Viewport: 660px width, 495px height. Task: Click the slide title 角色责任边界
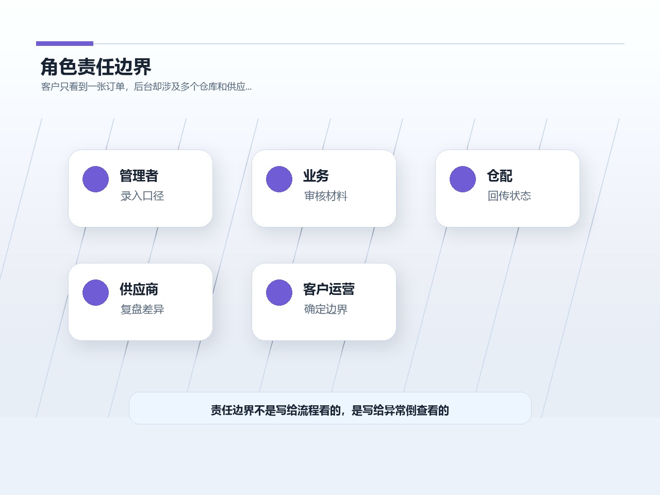pyautogui.click(x=96, y=67)
